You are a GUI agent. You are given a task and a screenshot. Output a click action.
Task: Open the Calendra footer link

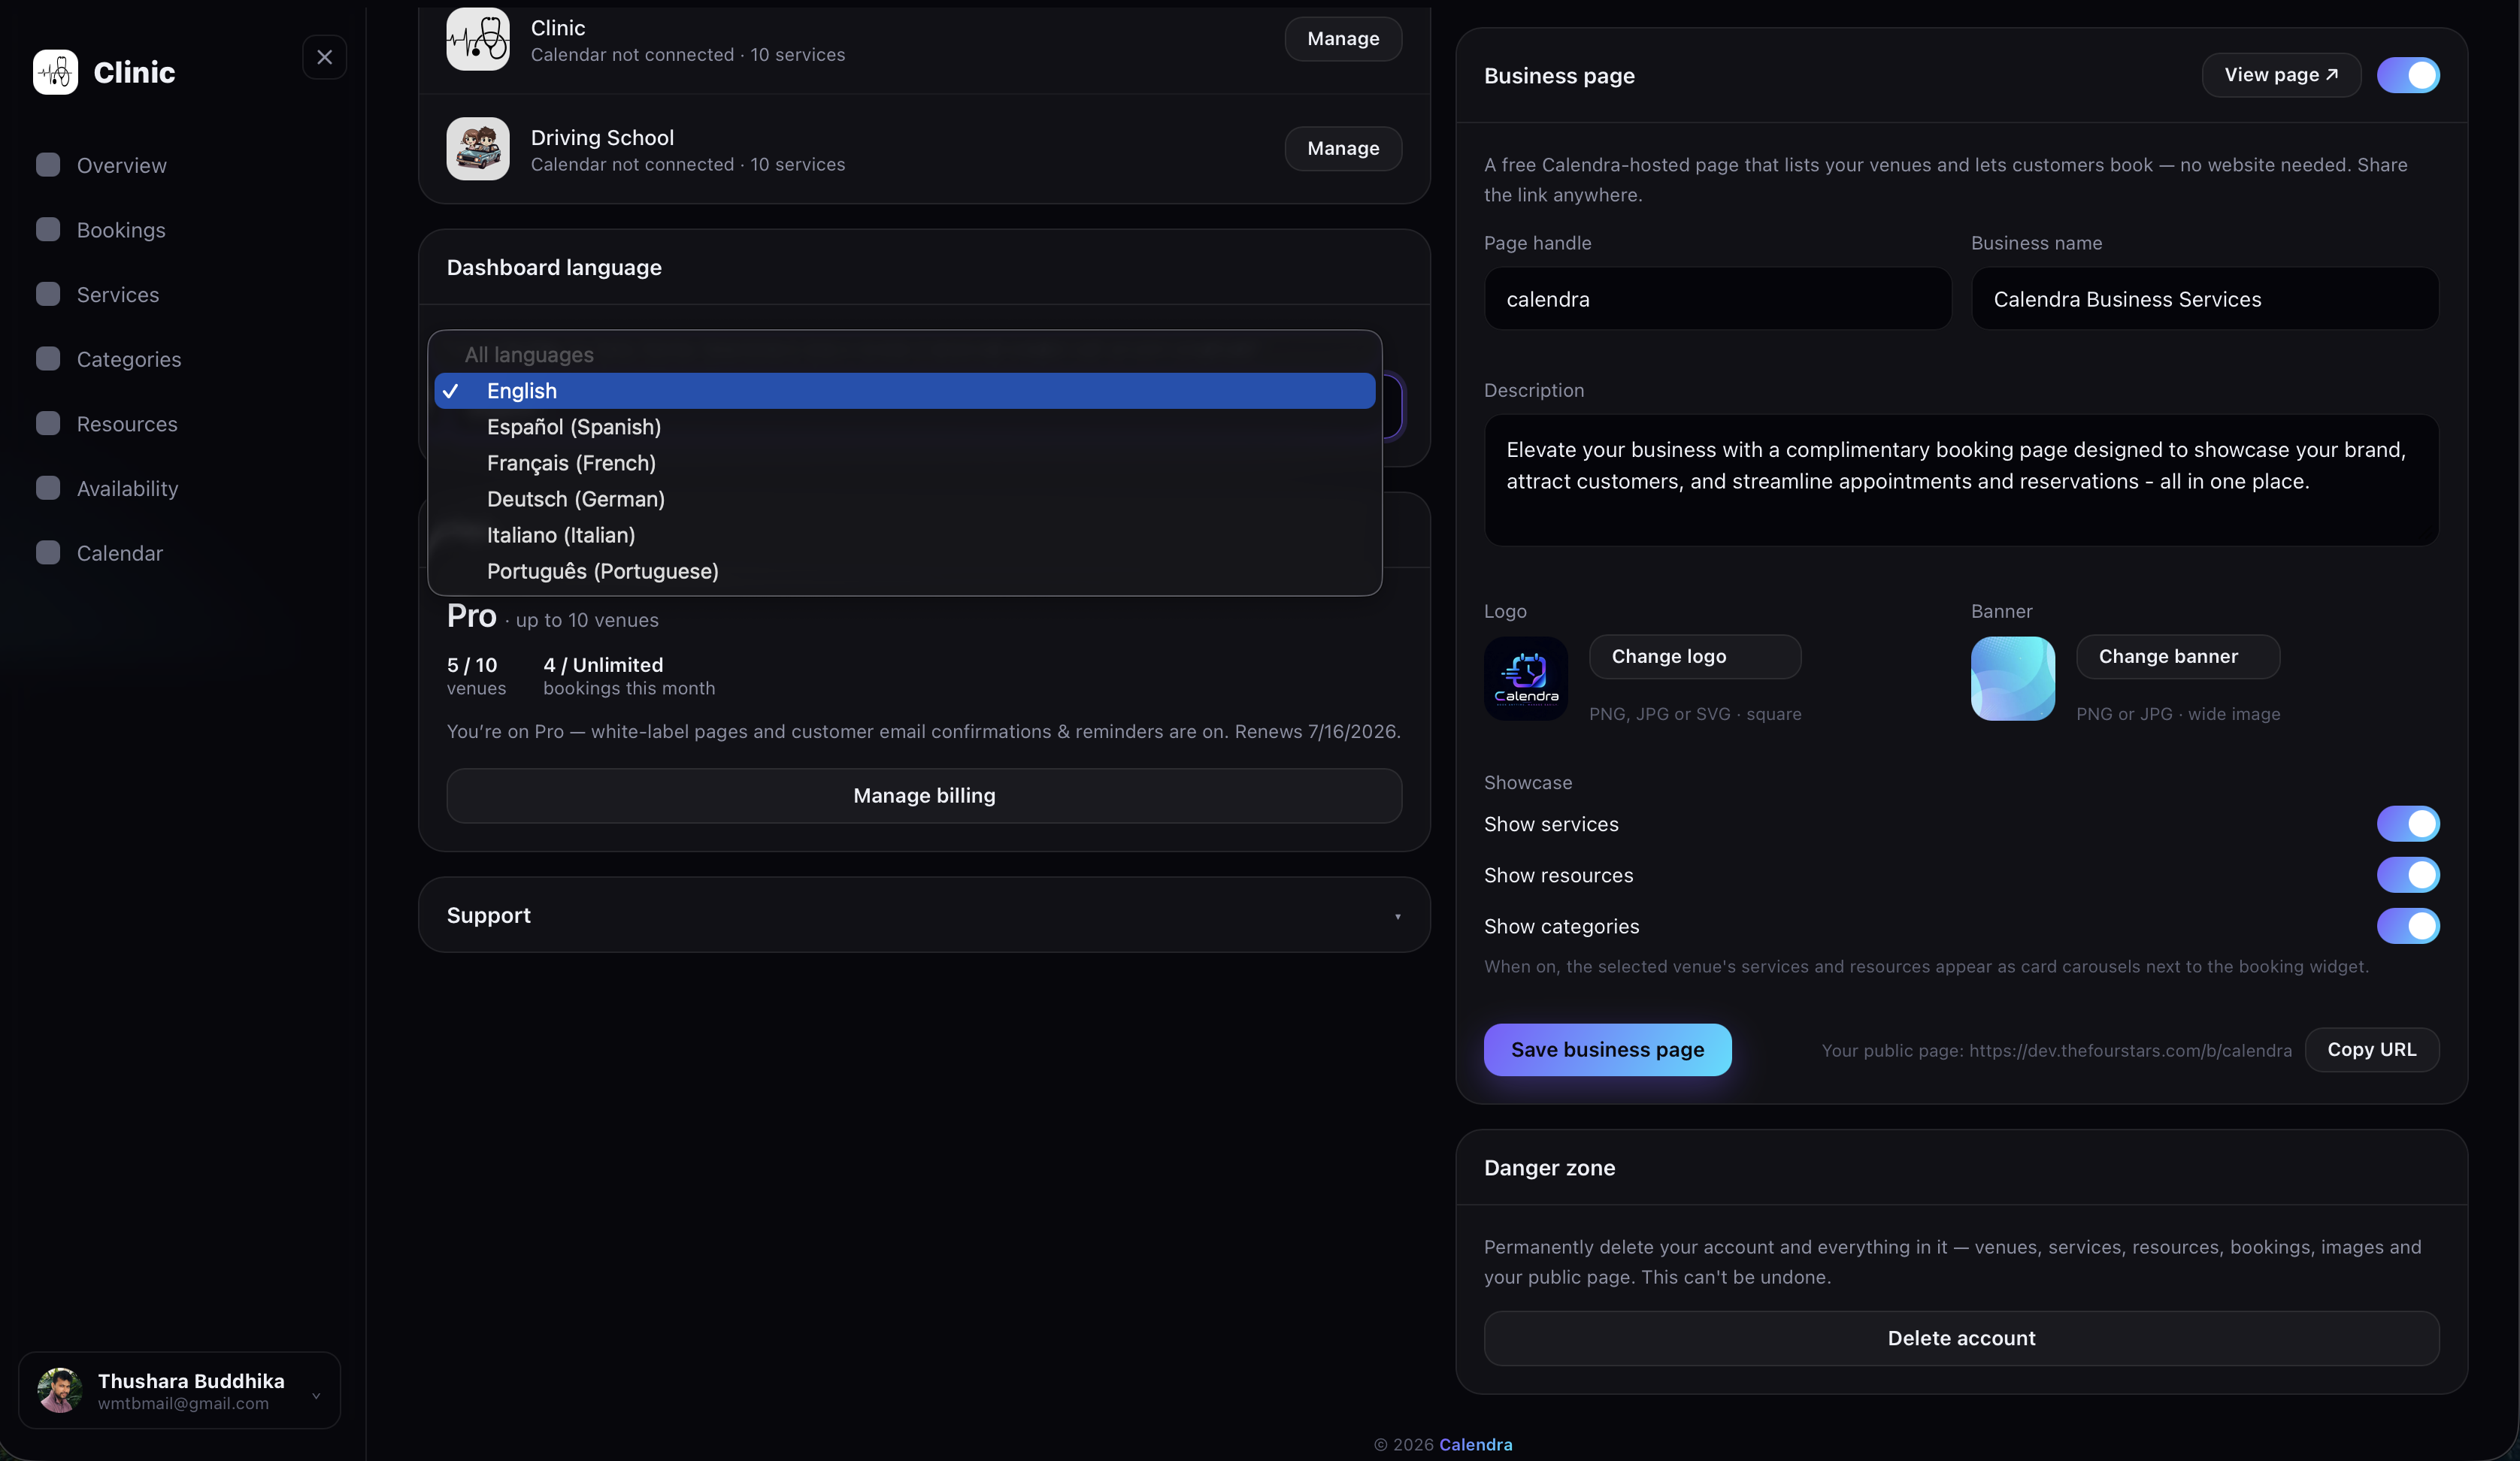pos(1475,1445)
